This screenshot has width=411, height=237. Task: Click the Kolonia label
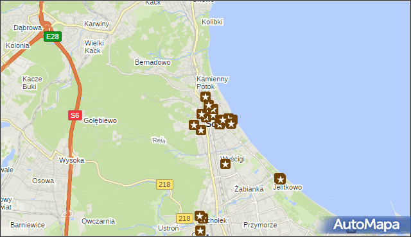point(17,45)
